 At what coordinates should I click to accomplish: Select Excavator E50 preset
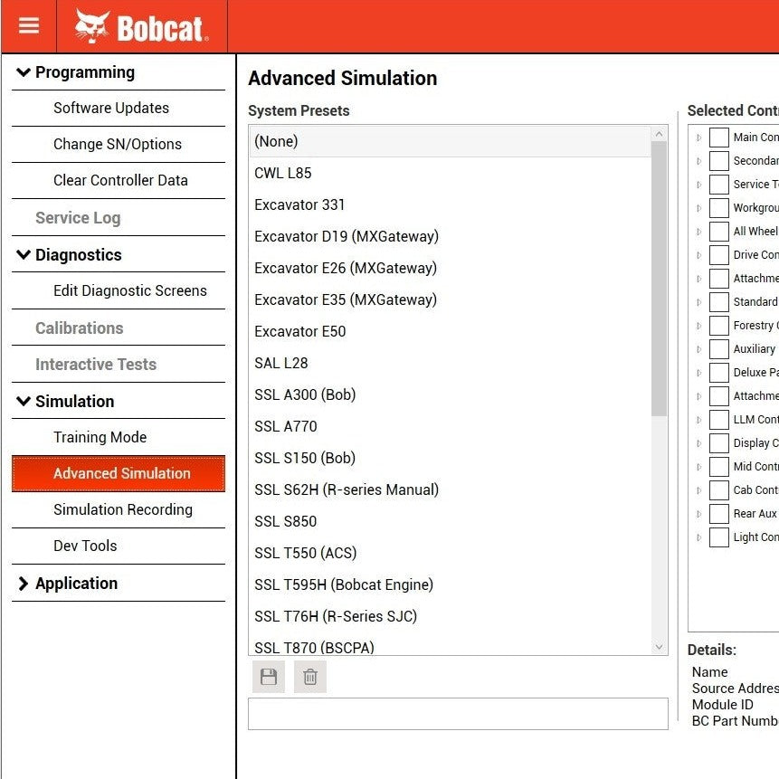[299, 331]
